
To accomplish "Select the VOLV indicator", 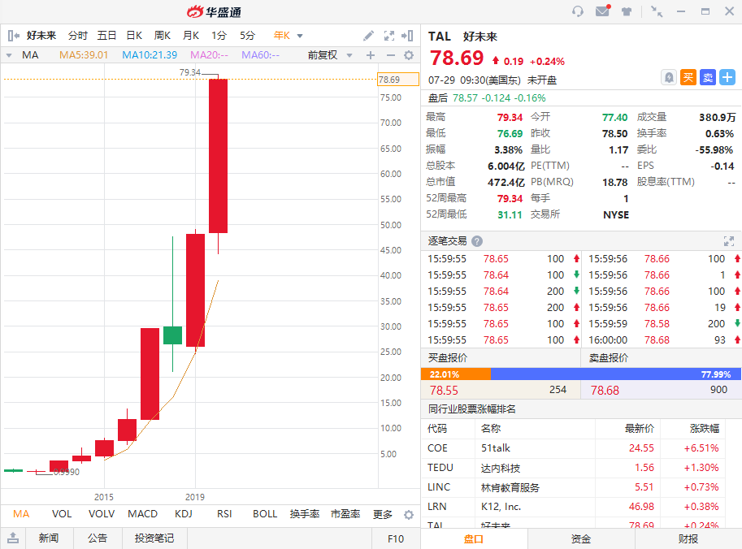I will coord(102,514).
